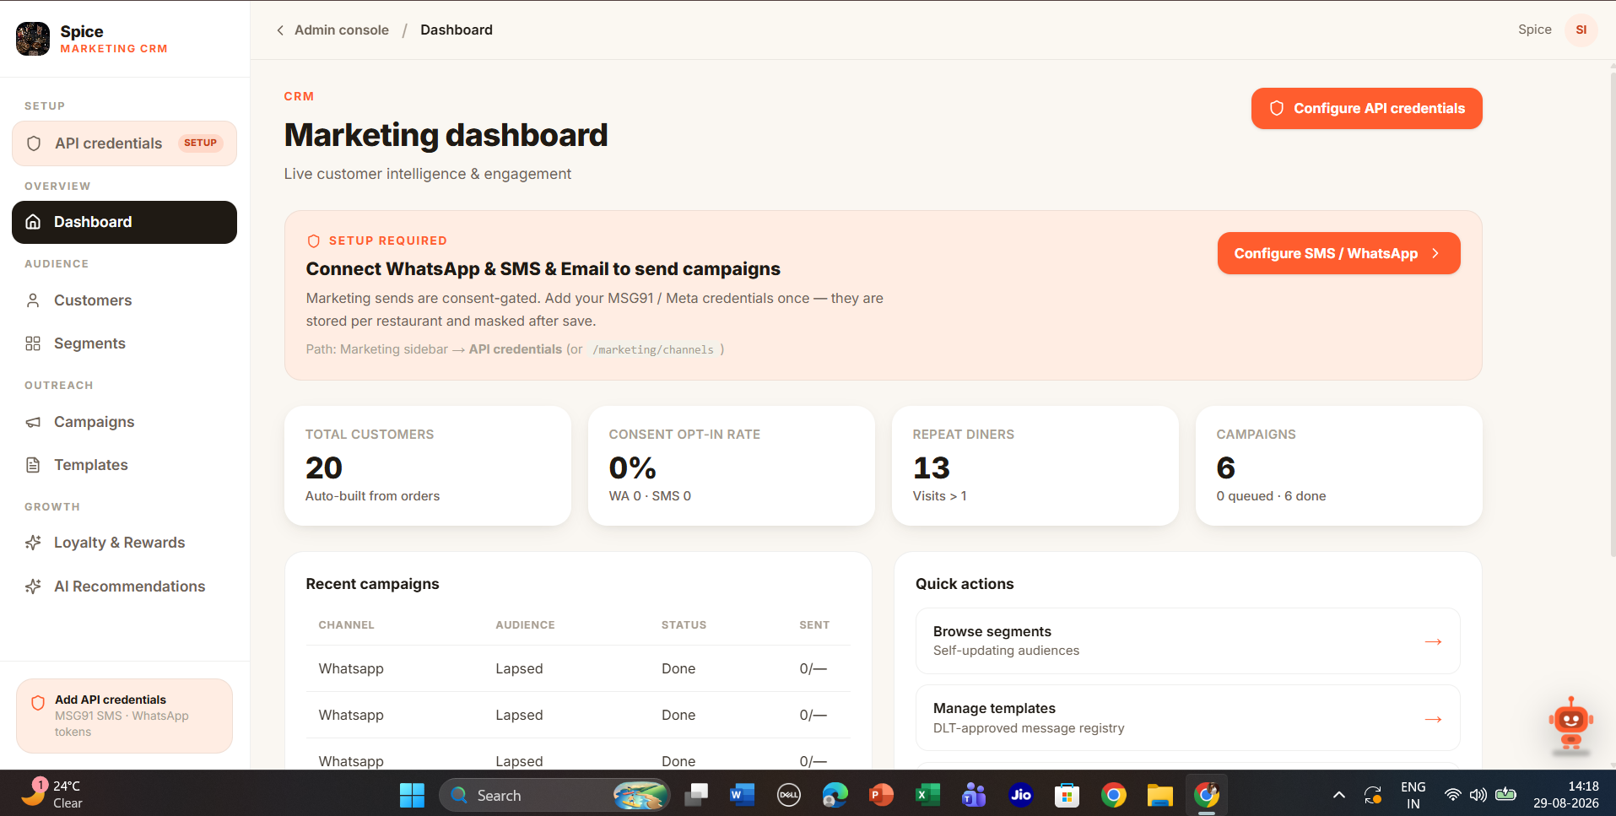Click the sparkle icon next to AI Recommendations
Screen dimensions: 1616x816
point(33,586)
